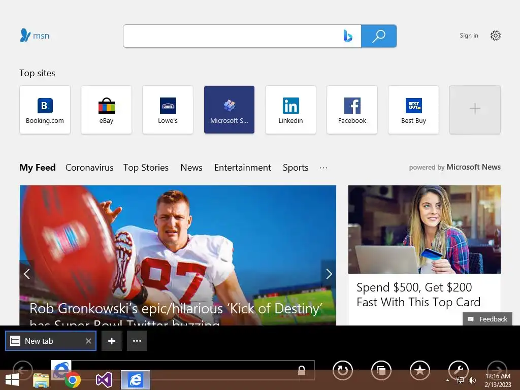Close the New tab tab

point(88,341)
